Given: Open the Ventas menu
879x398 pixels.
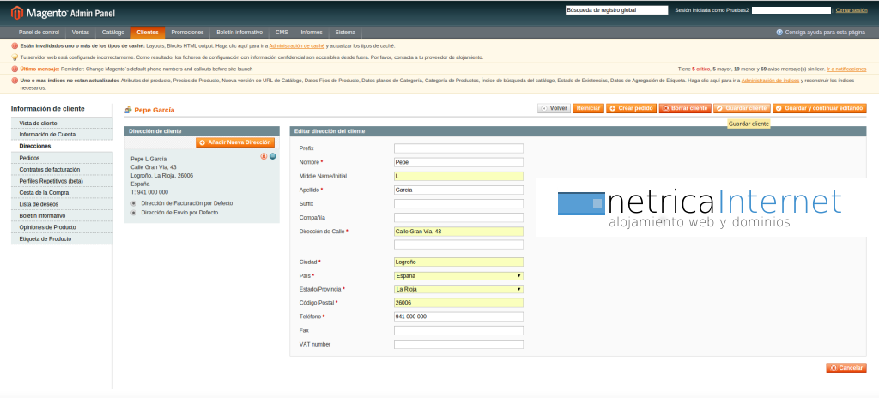Looking at the screenshot, I should pos(81,33).
